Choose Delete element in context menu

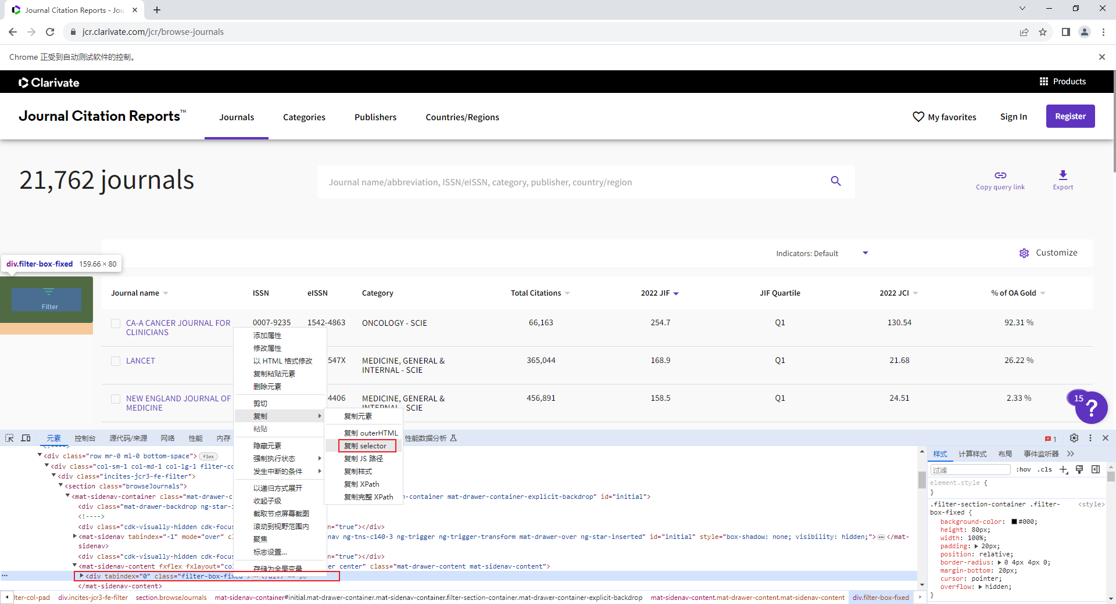tap(267, 387)
